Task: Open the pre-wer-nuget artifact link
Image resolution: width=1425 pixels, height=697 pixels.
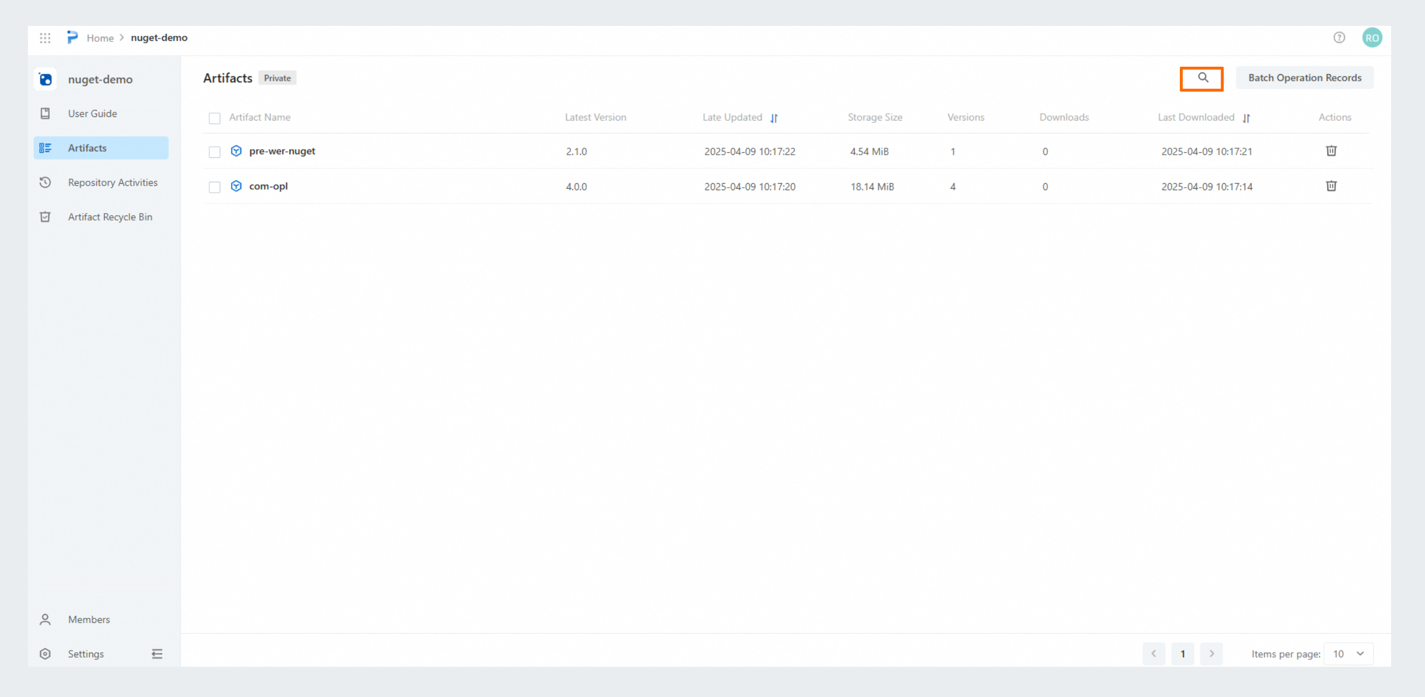Action: pos(282,151)
